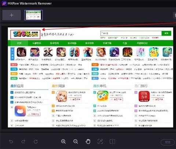The width and height of the screenshot is (176, 149).
Task: Toggle the split compare view icon
Action: coord(112,141)
